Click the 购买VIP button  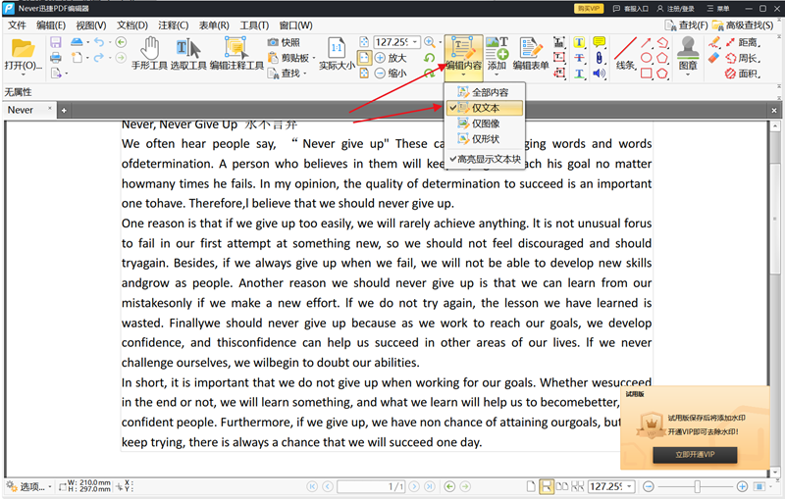tap(588, 9)
